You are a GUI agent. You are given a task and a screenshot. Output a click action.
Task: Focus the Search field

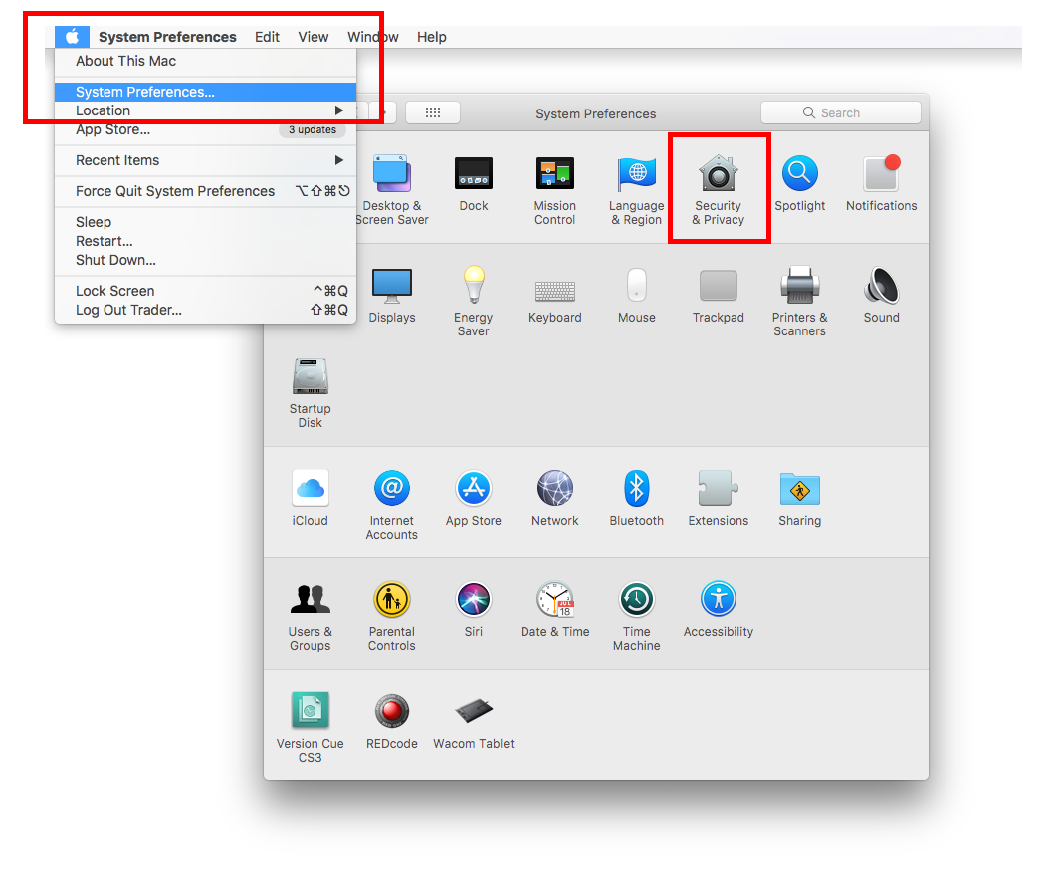(x=841, y=112)
